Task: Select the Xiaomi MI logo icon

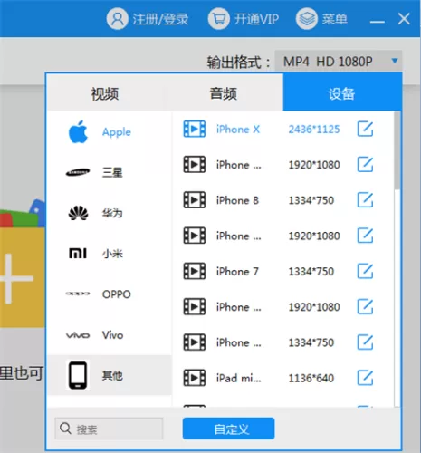Action: coord(78,253)
